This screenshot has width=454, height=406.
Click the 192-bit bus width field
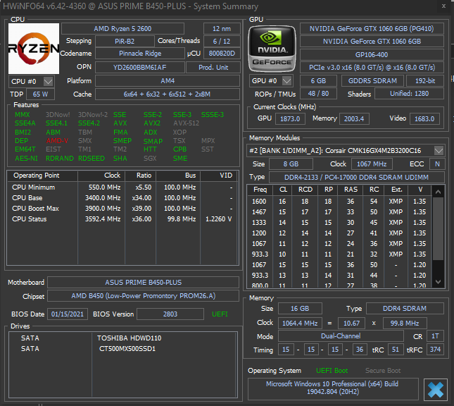[x=424, y=80]
